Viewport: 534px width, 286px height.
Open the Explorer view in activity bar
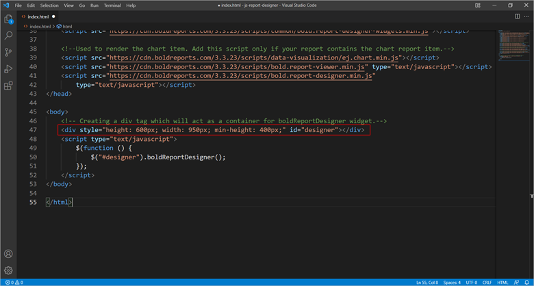(x=8, y=19)
